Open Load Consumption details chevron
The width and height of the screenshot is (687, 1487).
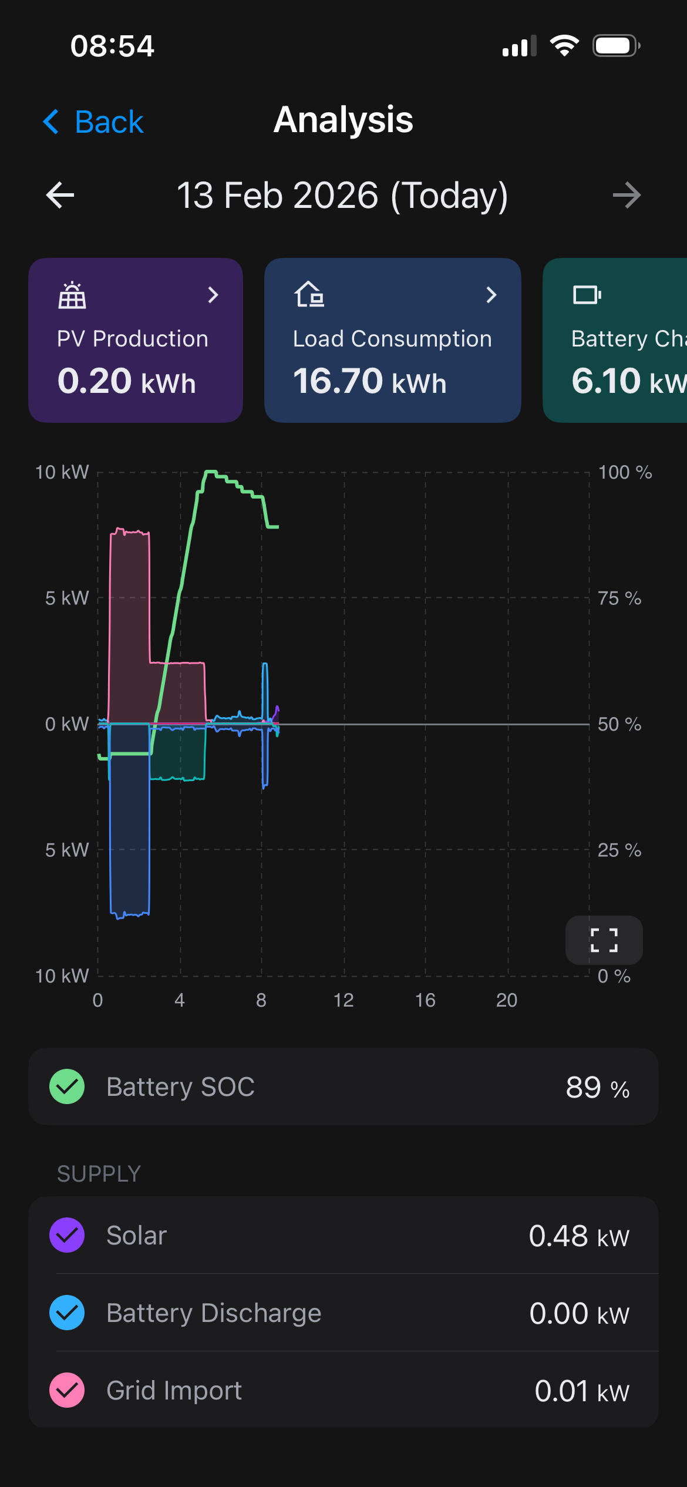[491, 295]
